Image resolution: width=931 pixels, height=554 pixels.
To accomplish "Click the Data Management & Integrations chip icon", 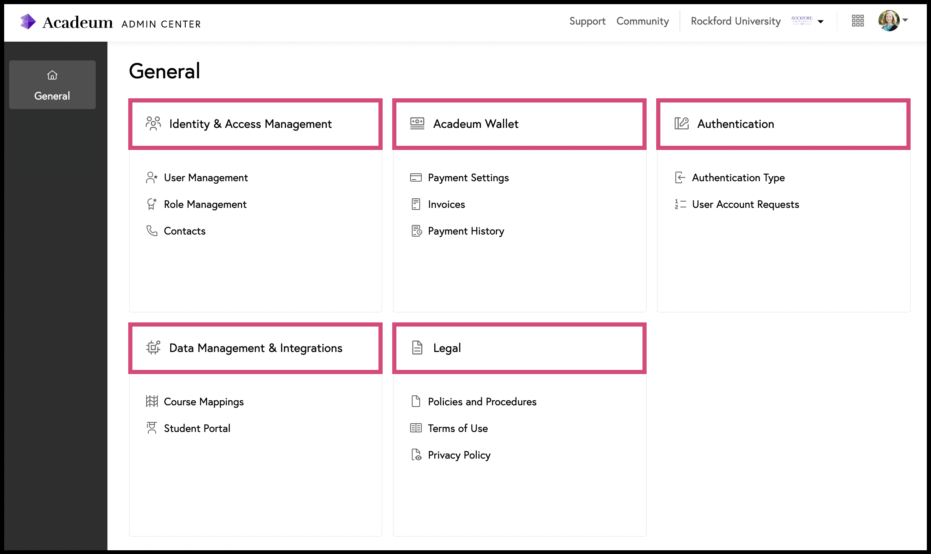I will pos(153,348).
